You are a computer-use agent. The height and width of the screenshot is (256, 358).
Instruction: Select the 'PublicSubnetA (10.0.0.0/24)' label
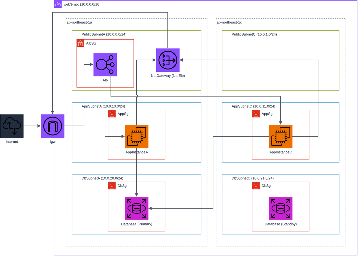tap(104, 34)
